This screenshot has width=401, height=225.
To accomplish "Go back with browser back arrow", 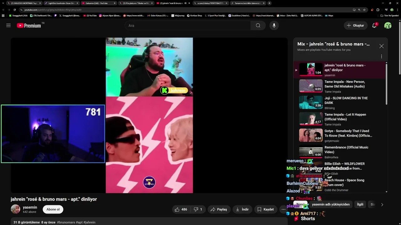I will pos(3,10).
